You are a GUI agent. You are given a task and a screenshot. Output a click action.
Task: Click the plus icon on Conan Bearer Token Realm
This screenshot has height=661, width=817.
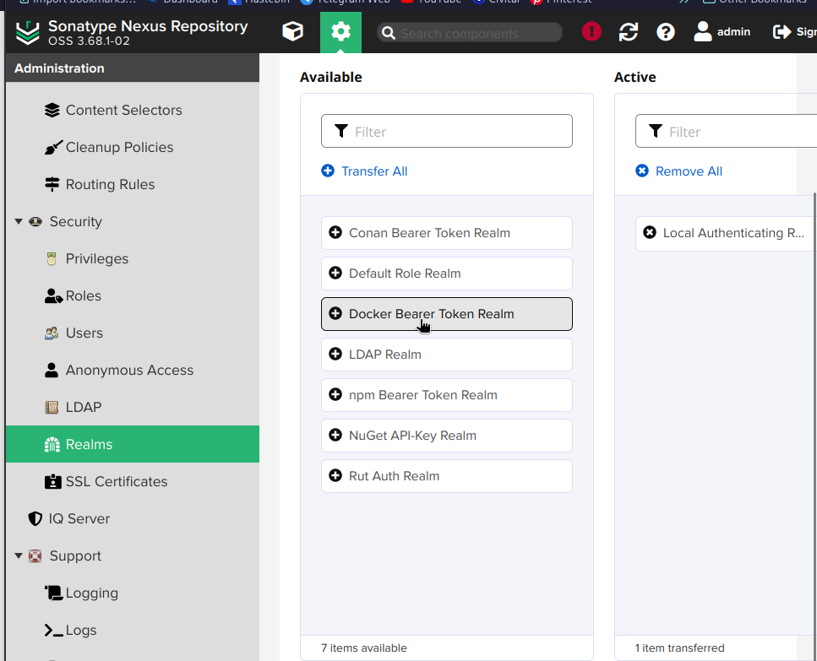(x=335, y=233)
